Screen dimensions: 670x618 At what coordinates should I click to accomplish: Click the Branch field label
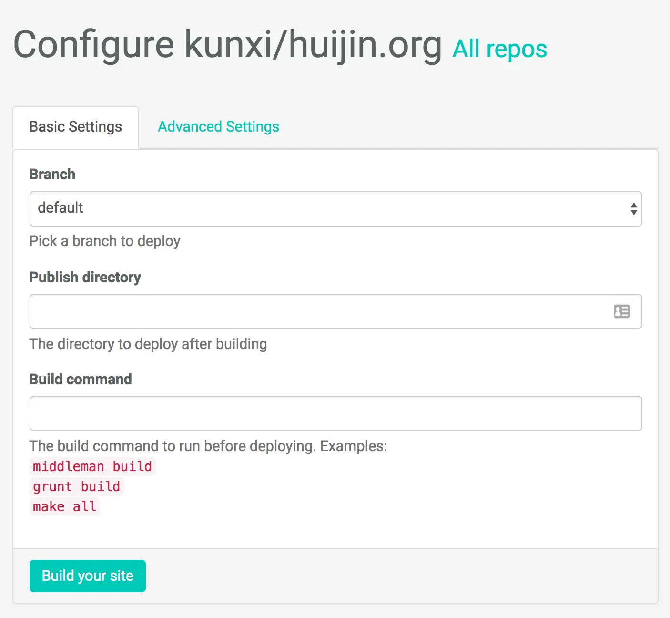point(52,175)
